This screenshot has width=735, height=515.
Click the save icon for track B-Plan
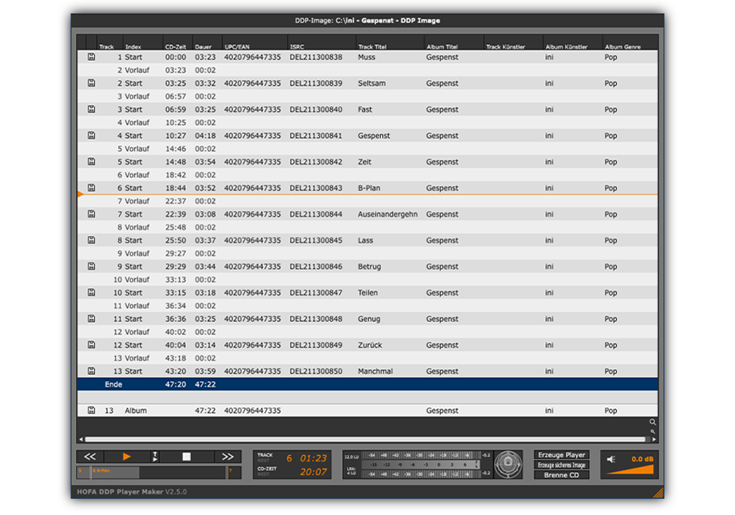tap(91, 188)
